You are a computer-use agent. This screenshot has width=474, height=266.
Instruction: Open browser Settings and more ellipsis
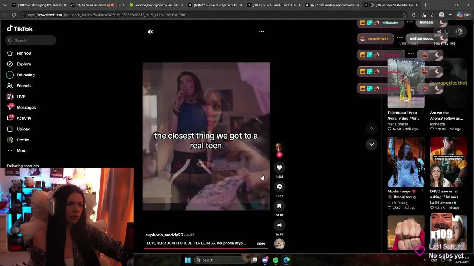450,15
